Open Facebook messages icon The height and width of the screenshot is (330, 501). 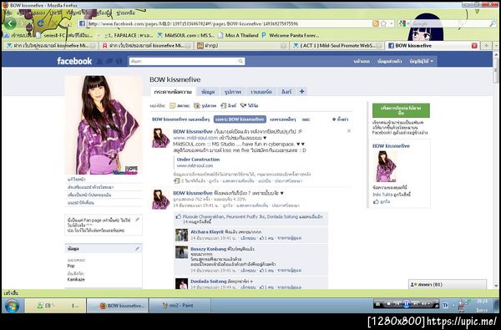tap(109, 61)
